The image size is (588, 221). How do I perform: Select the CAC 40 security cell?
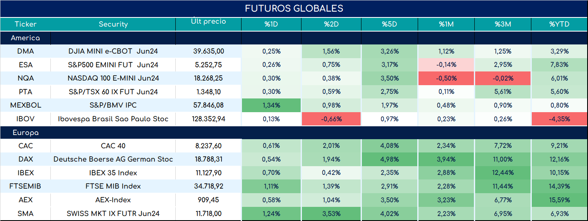tap(113, 146)
